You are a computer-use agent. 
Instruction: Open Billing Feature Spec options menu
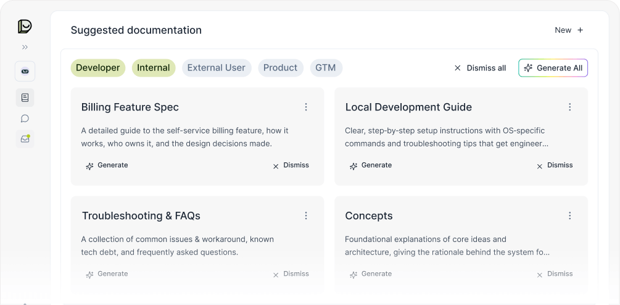coord(306,107)
